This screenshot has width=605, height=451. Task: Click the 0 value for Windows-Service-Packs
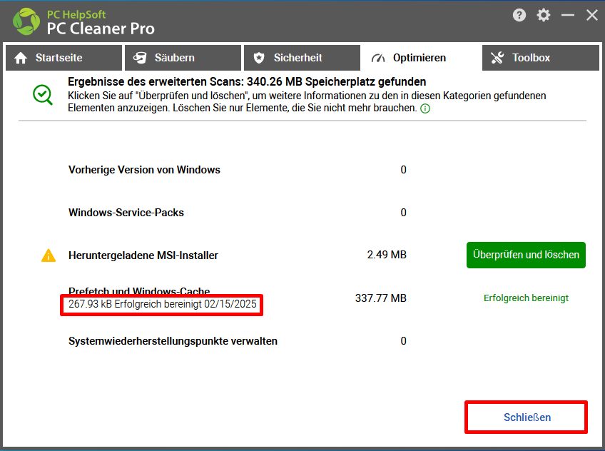(x=403, y=213)
